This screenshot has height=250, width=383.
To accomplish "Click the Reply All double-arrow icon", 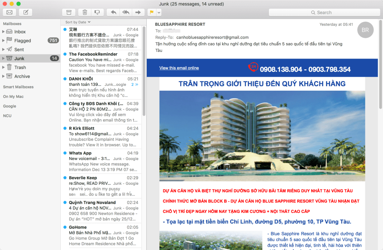I will (126, 12).
